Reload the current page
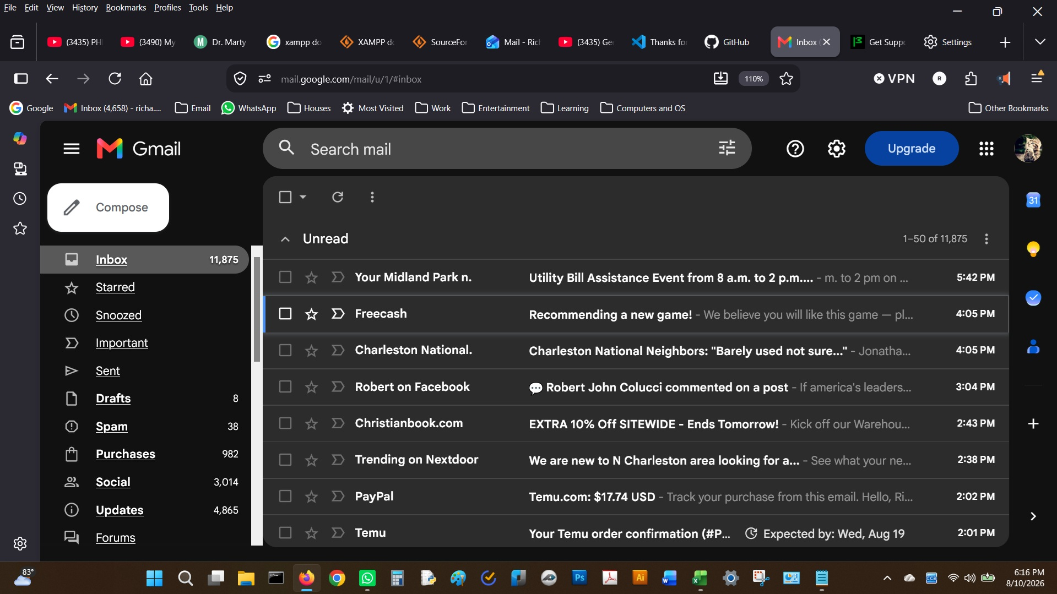The image size is (1057, 594). (115, 79)
